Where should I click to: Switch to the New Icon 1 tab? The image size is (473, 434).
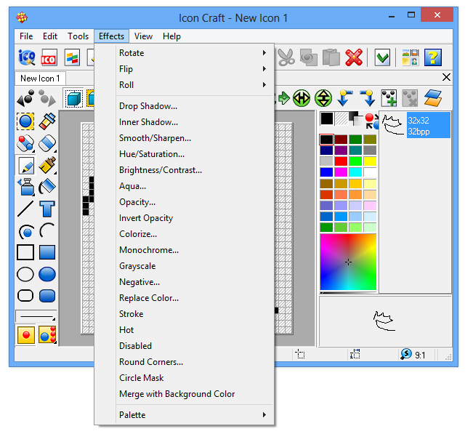40,79
